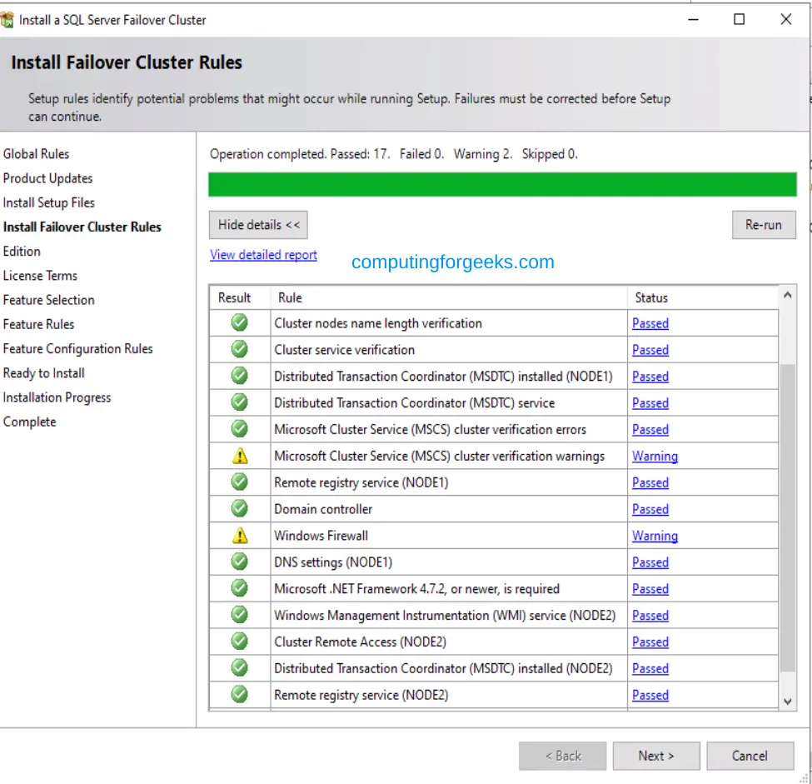Viewport: 812px width, 784px height.
Task: Click scroll up arrow of rules list
Action: tap(788, 295)
